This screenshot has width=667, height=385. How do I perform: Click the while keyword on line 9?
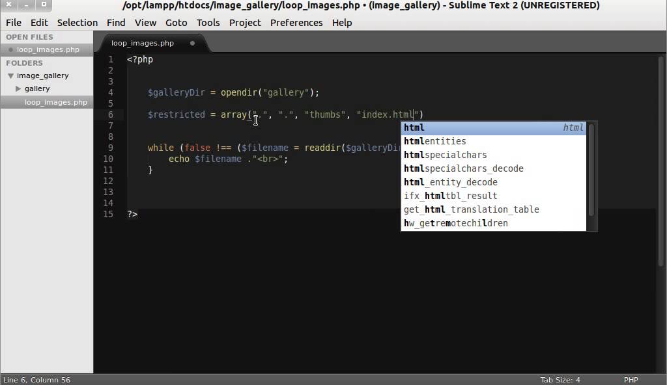pos(161,148)
